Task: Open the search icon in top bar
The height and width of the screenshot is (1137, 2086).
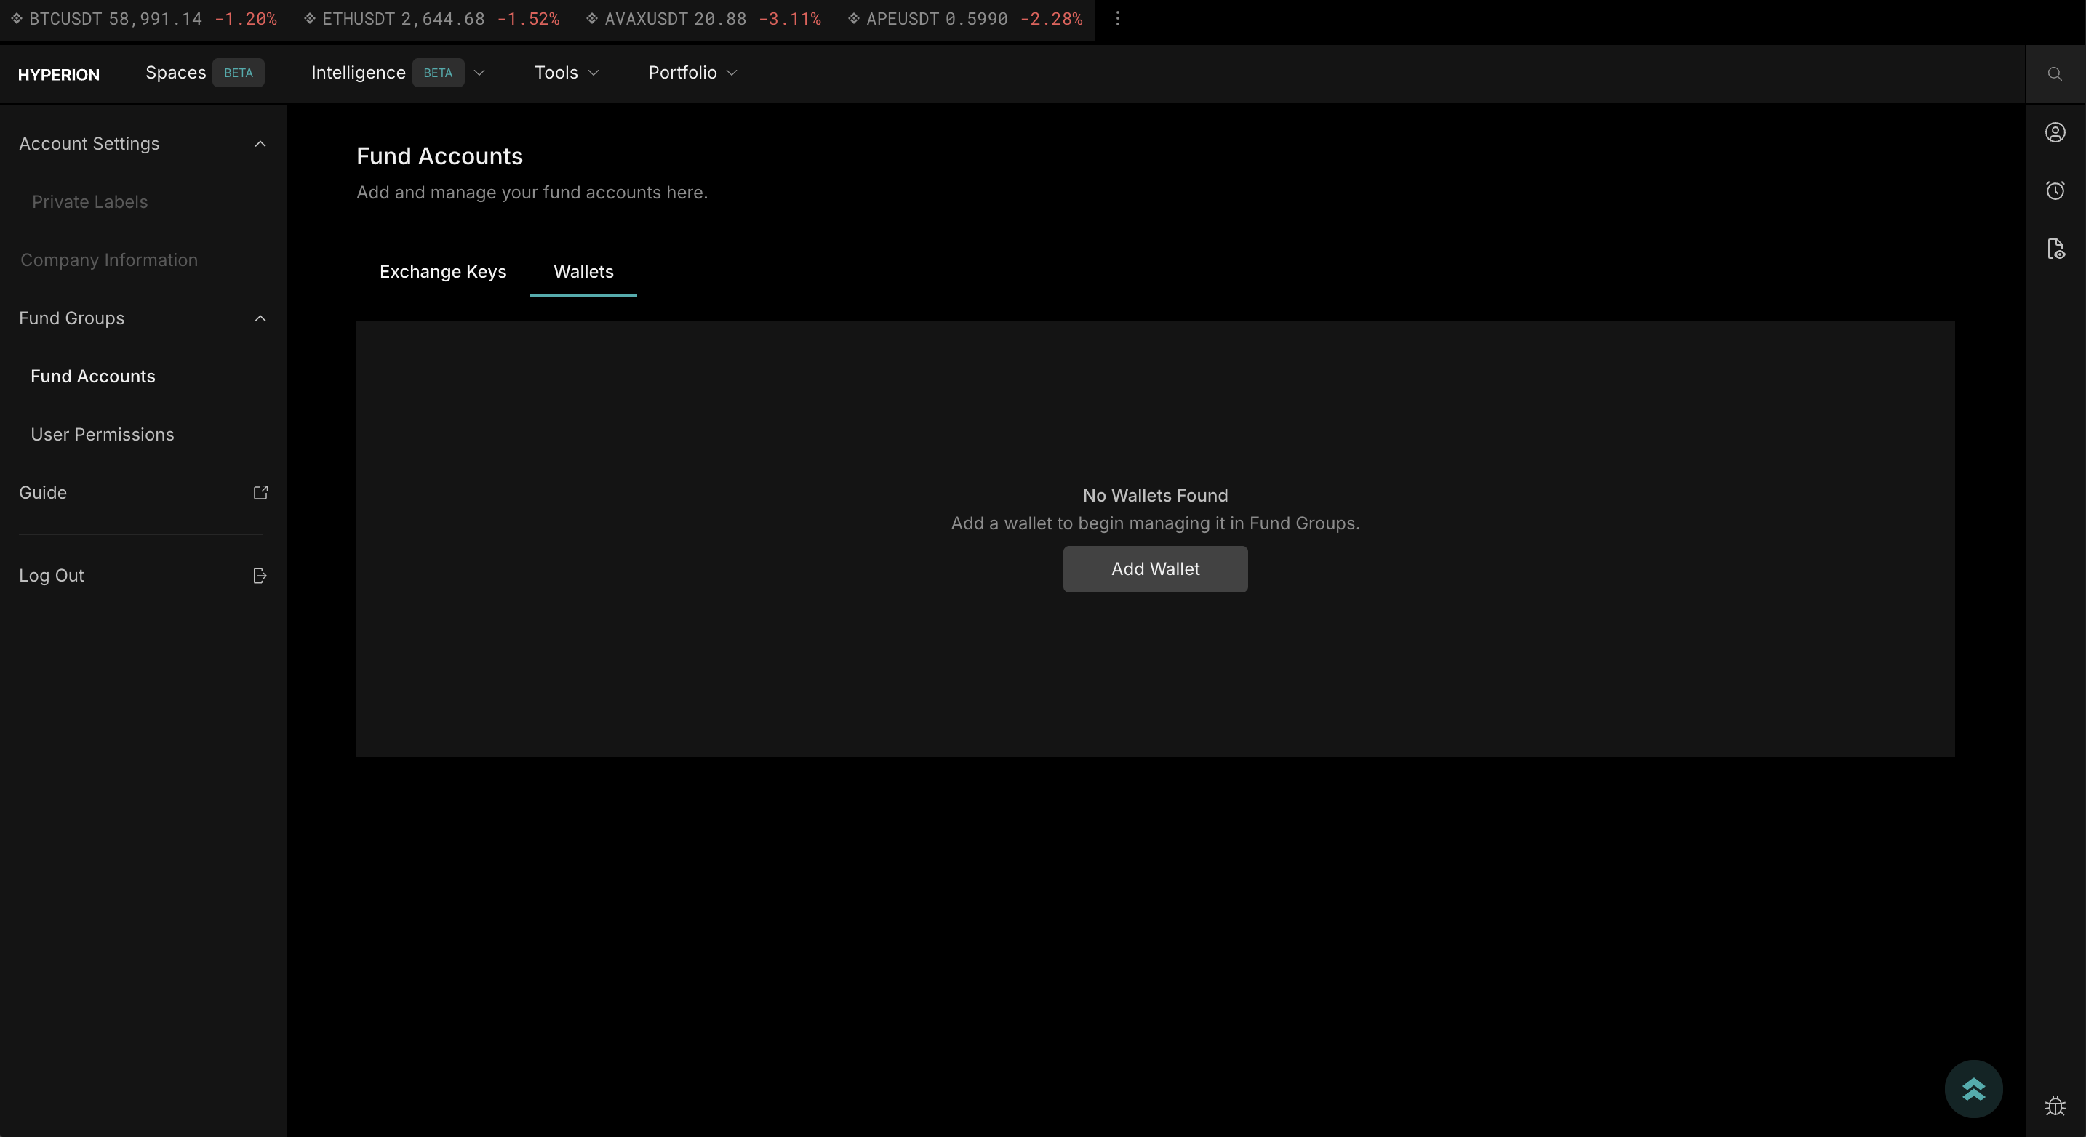Action: tap(2055, 73)
